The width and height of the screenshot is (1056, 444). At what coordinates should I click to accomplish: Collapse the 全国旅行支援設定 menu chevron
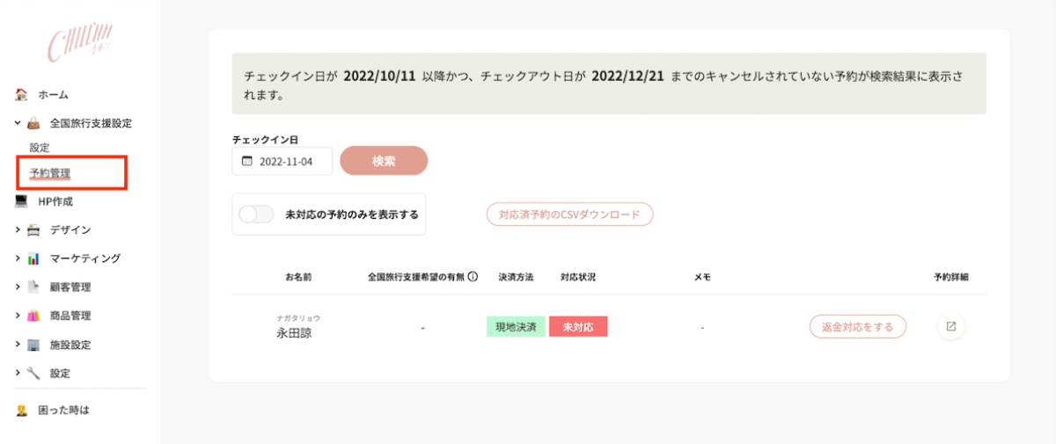click(18, 123)
